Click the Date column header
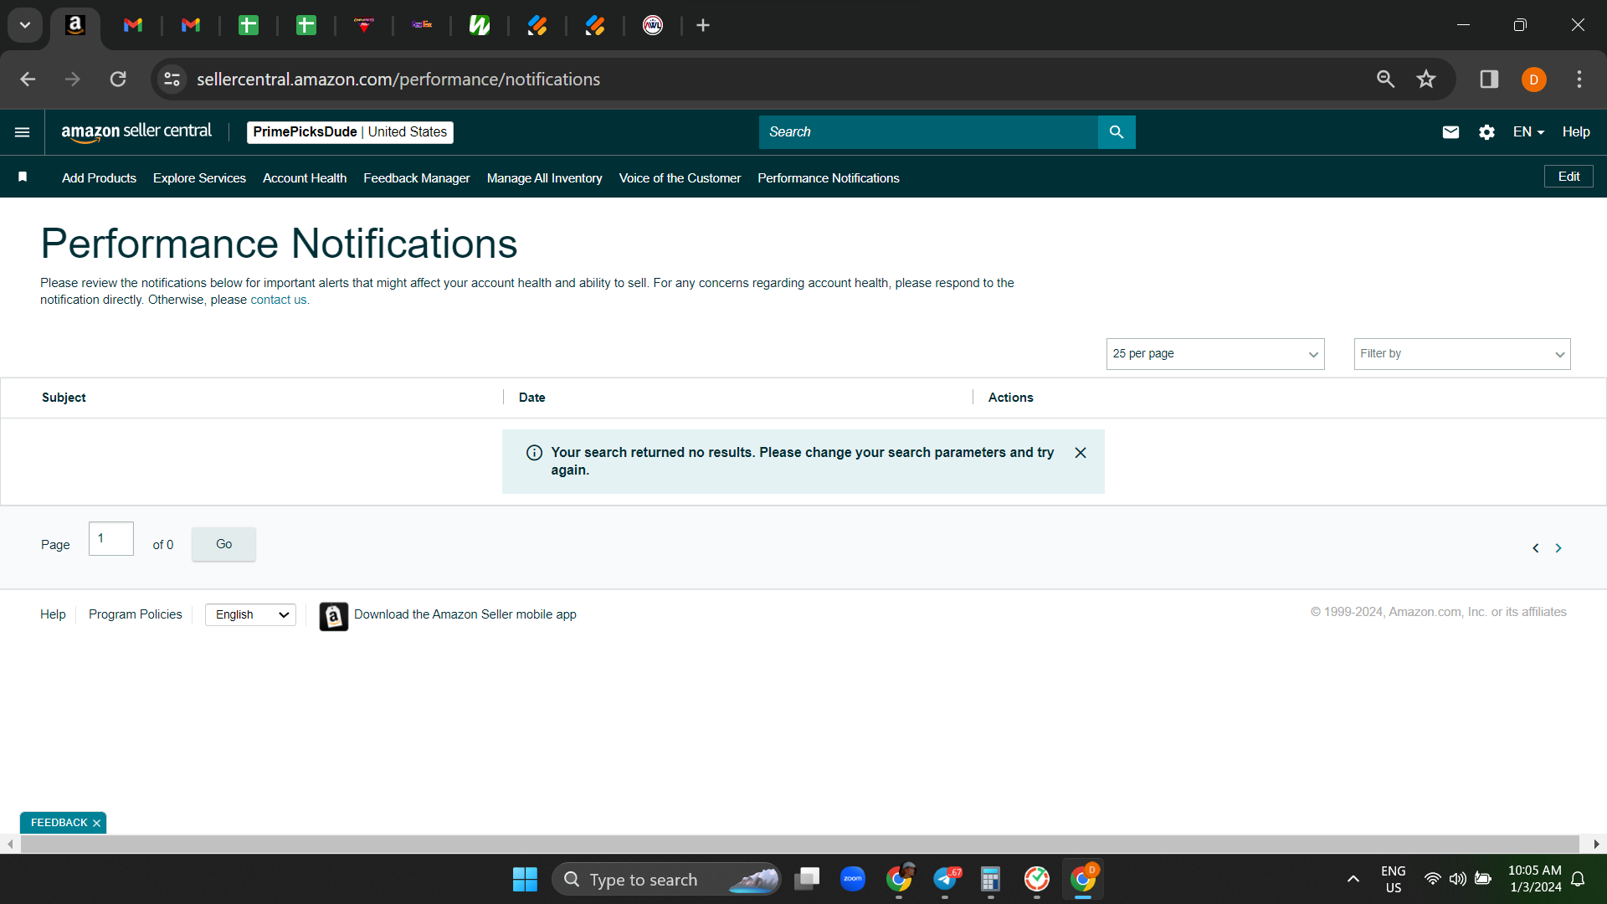Viewport: 1607px width, 904px height. click(x=531, y=398)
